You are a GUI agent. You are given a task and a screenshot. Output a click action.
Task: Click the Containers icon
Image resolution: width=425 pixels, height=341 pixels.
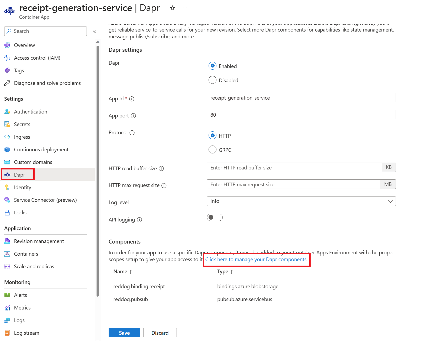click(x=7, y=254)
